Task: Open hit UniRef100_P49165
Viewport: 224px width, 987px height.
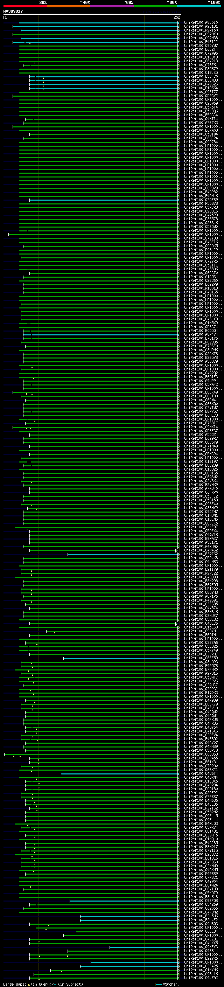Action: tap(201, 292)
